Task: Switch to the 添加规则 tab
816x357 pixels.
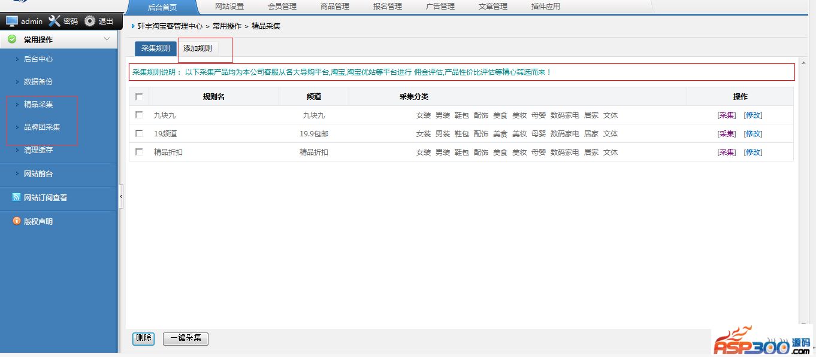Action: pos(198,48)
